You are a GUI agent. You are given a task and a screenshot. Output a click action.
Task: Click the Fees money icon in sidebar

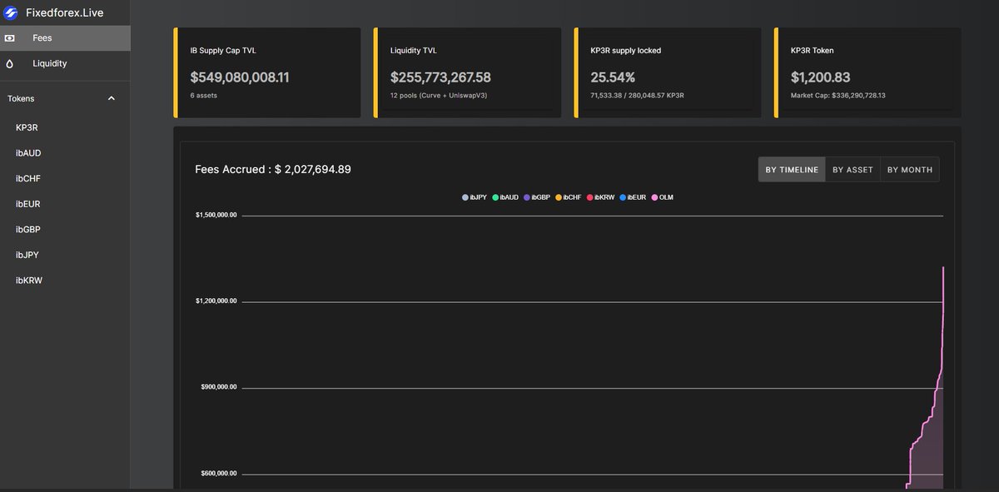point(10,38)
